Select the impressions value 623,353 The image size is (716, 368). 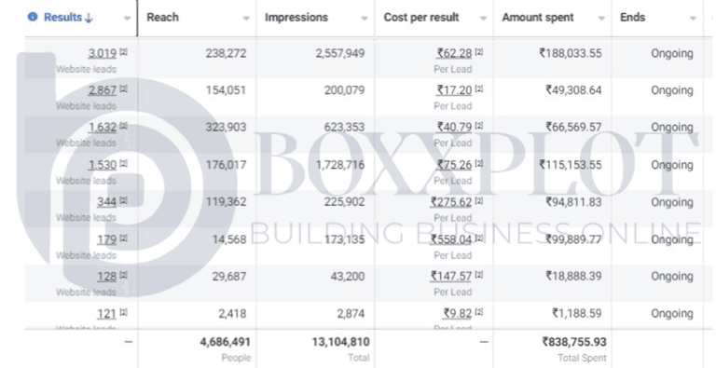pyautogui.click(x=344, y=128)
